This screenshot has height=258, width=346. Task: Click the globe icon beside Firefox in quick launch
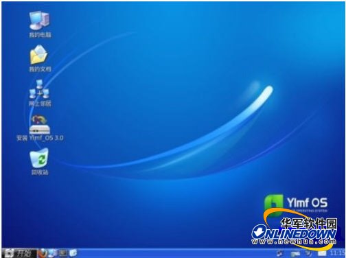point(53,253)
